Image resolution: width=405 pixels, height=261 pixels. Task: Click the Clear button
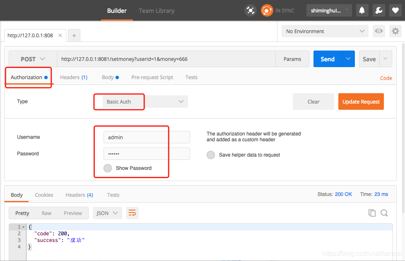point(313,101)
